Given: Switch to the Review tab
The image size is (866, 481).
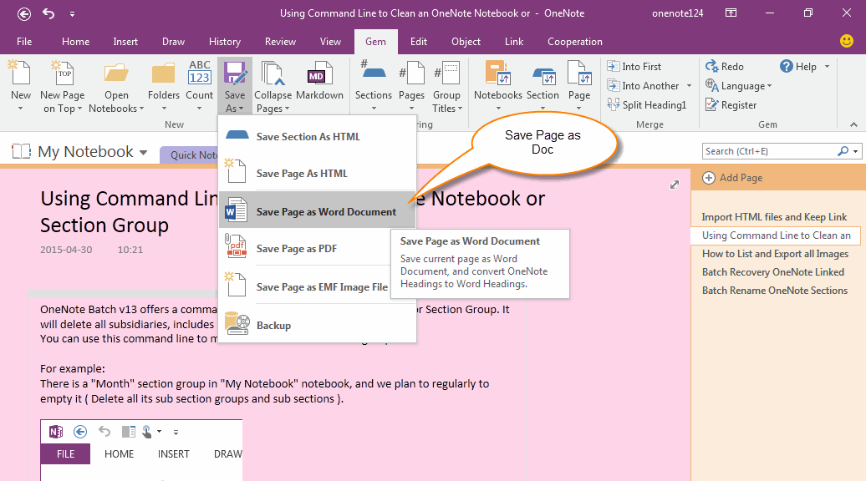Looking at the screenshot, I should point(281,42).
